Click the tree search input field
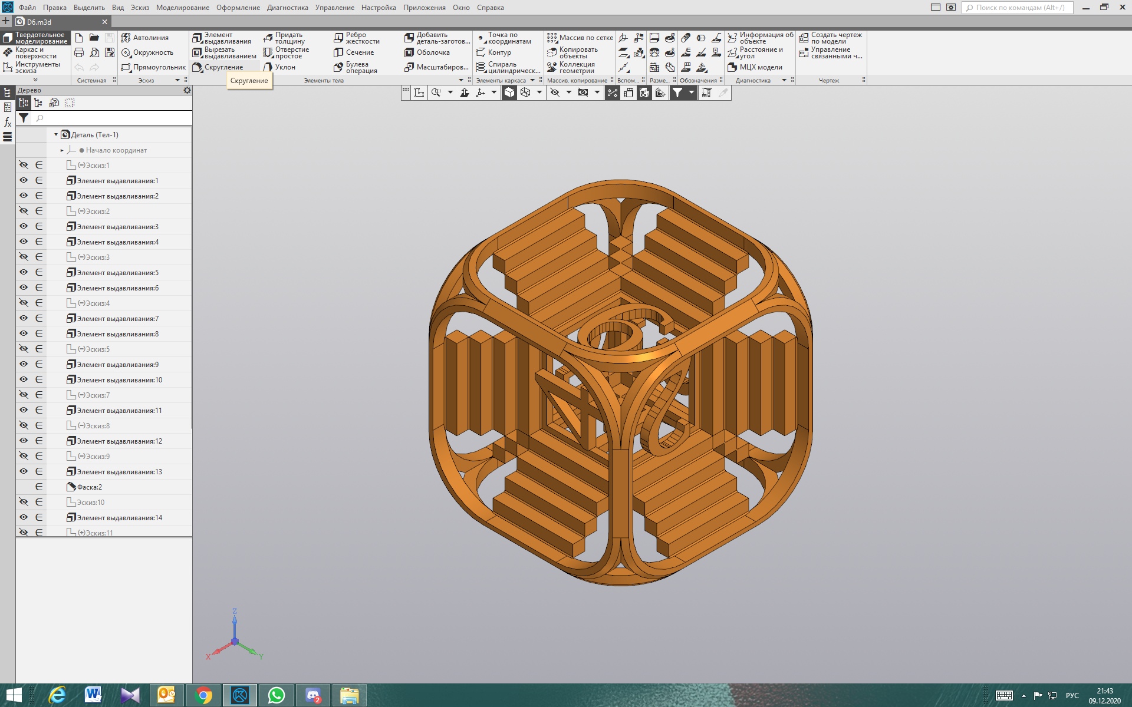This screenshot has height=707, width=1132. 112,118
